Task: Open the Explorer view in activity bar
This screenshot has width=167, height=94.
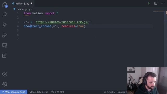Action: pyautogui.click(x=5, y=5)
